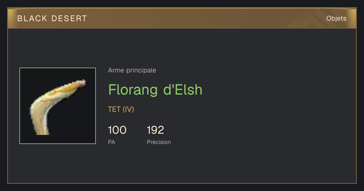Open the Objets category link
The height and width of the screenshot is (191, 364).
(x=336, y=18)
